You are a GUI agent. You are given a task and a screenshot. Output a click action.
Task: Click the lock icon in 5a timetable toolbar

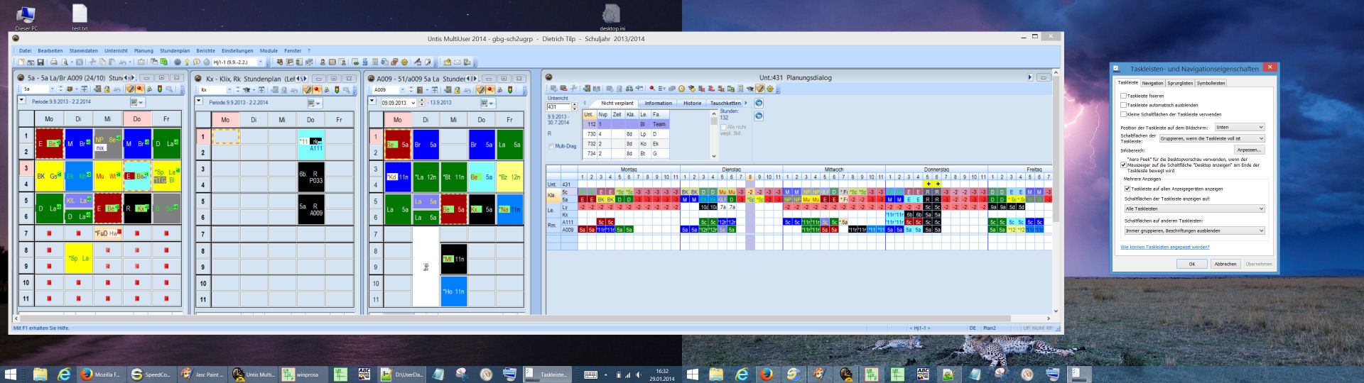click(x=107, y=89)
